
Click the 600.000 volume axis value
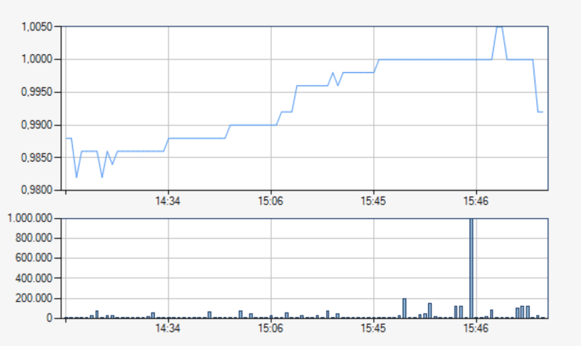[33, 258]
